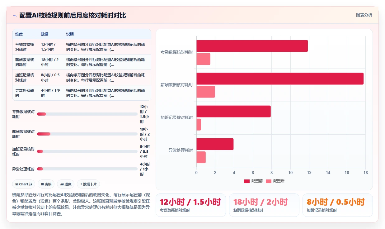Click the dark 配置前 bar for 考勤数据核对耗时

point(252,46)
